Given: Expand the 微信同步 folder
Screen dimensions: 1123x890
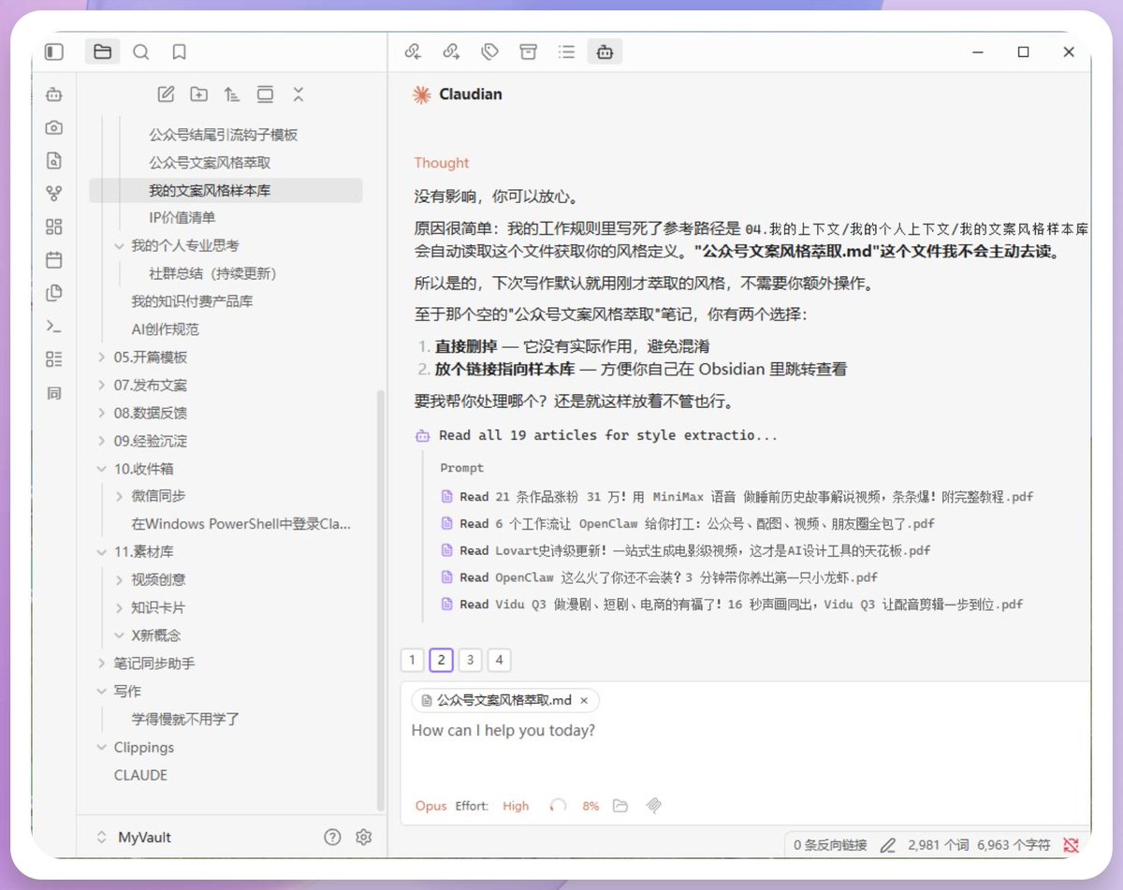Looking at the screenshot, I should (119, 496).
